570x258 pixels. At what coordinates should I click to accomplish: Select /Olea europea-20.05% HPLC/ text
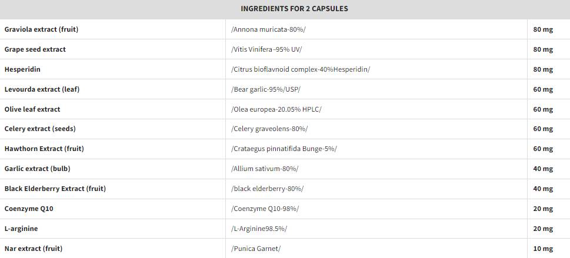point(276,109)
